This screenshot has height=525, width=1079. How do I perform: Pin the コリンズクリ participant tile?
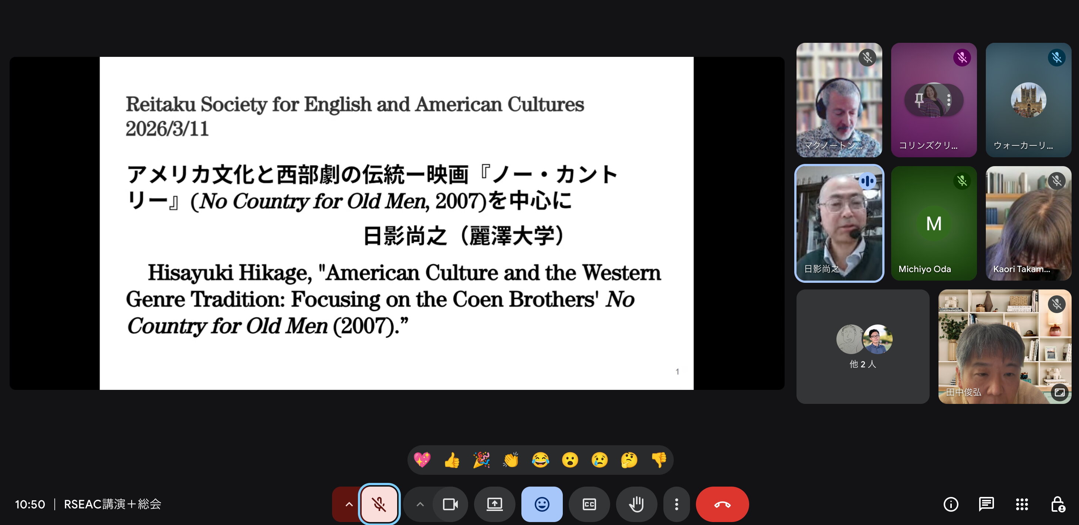pos(919,100)
